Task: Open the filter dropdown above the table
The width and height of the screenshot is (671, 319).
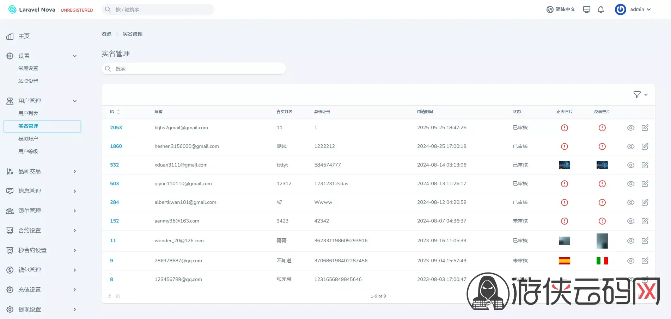Action: point(640,95)
